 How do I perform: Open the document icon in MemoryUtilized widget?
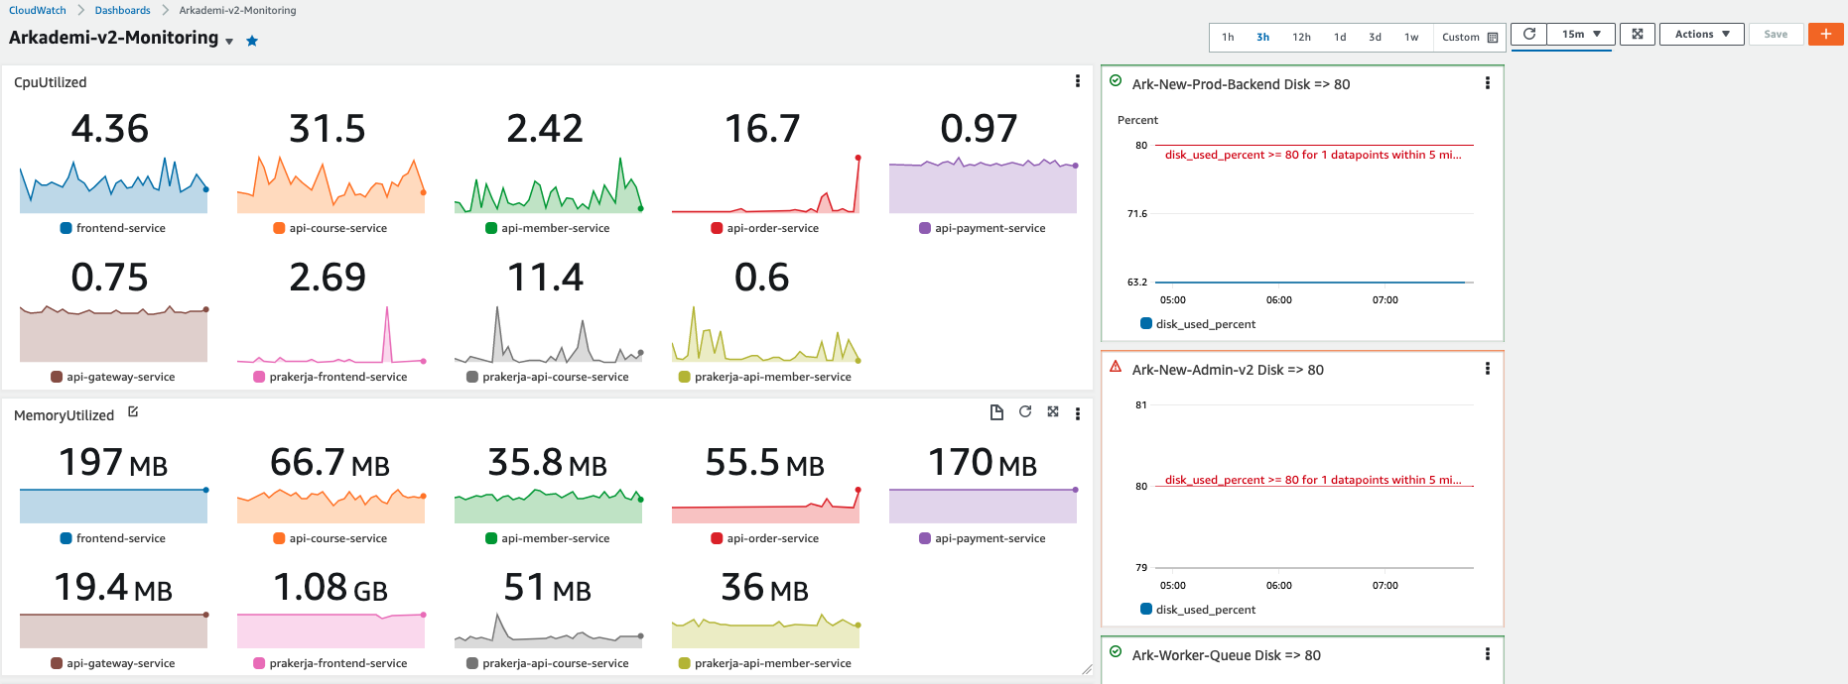pos(996,412)
